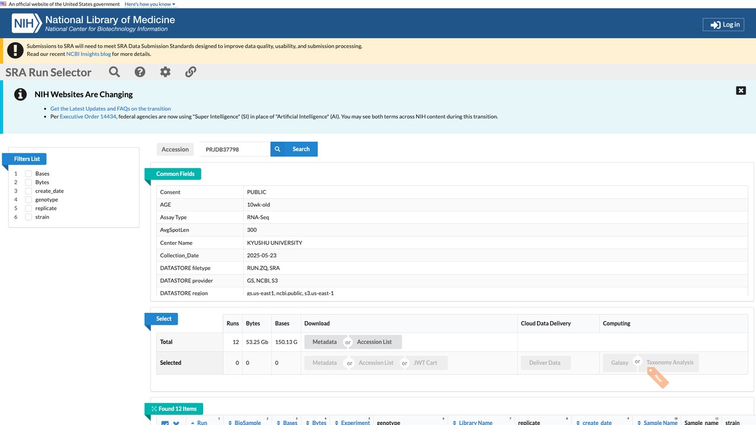This screenshot has height=425, width=756.
Task: Close the NIH Websites Are Changing banner
Action: (x=741, y=90)
